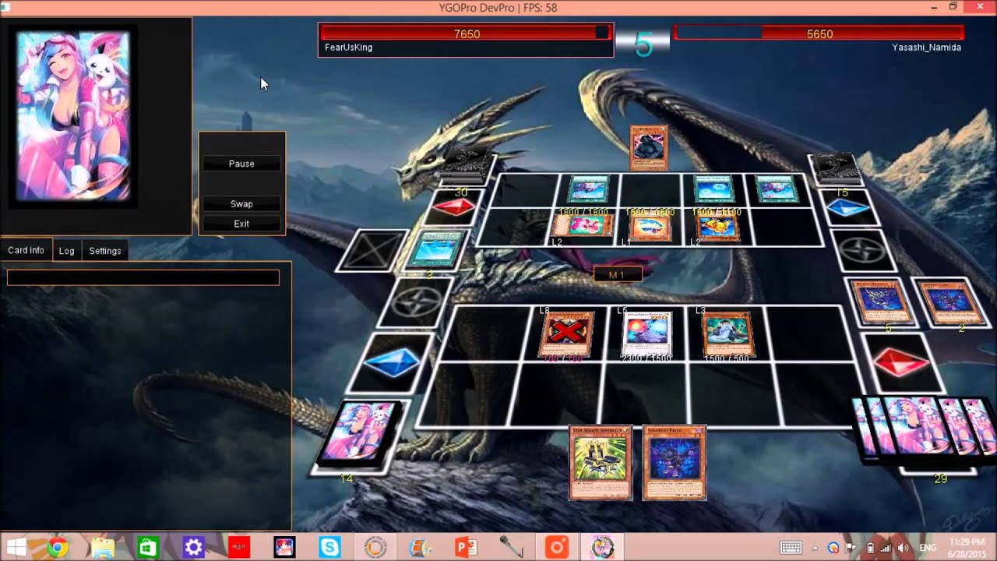997x561 pixels.
Task: Select Star Seraph card in hand
Action: (601, 462)
